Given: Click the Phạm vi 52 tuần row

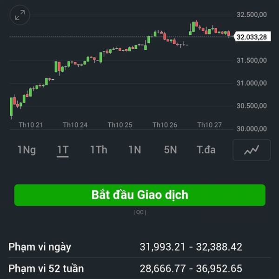Looking at the screenshot, I should [139, 268].
